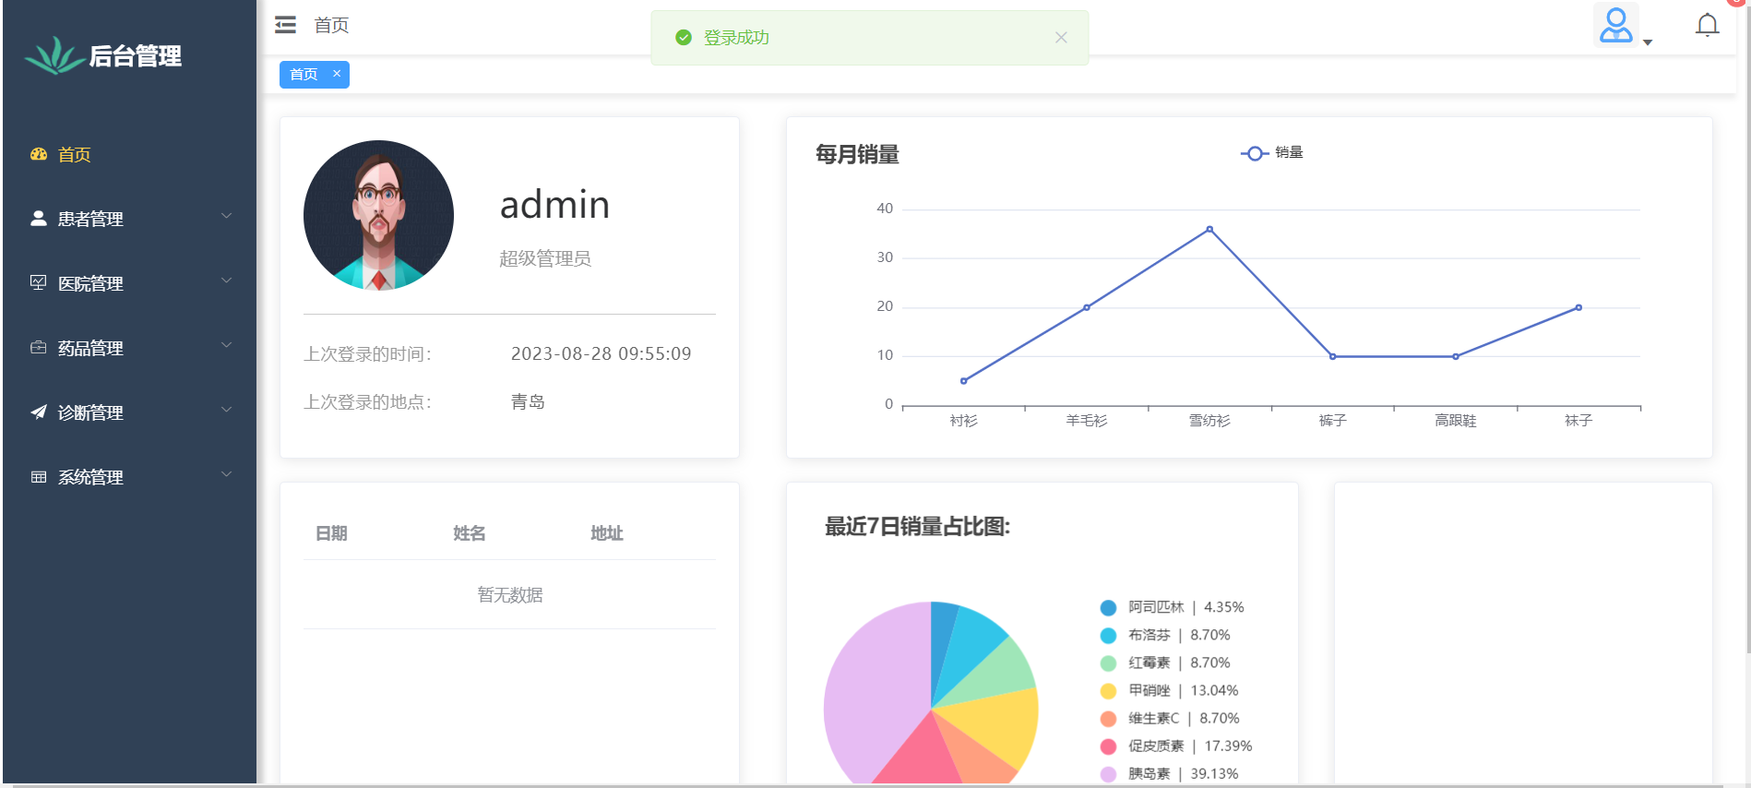This screenshot has width=1751, height=788.
Task: Toggle 布洛芬 legend entry in pie chart
Action: [1165, 635]
